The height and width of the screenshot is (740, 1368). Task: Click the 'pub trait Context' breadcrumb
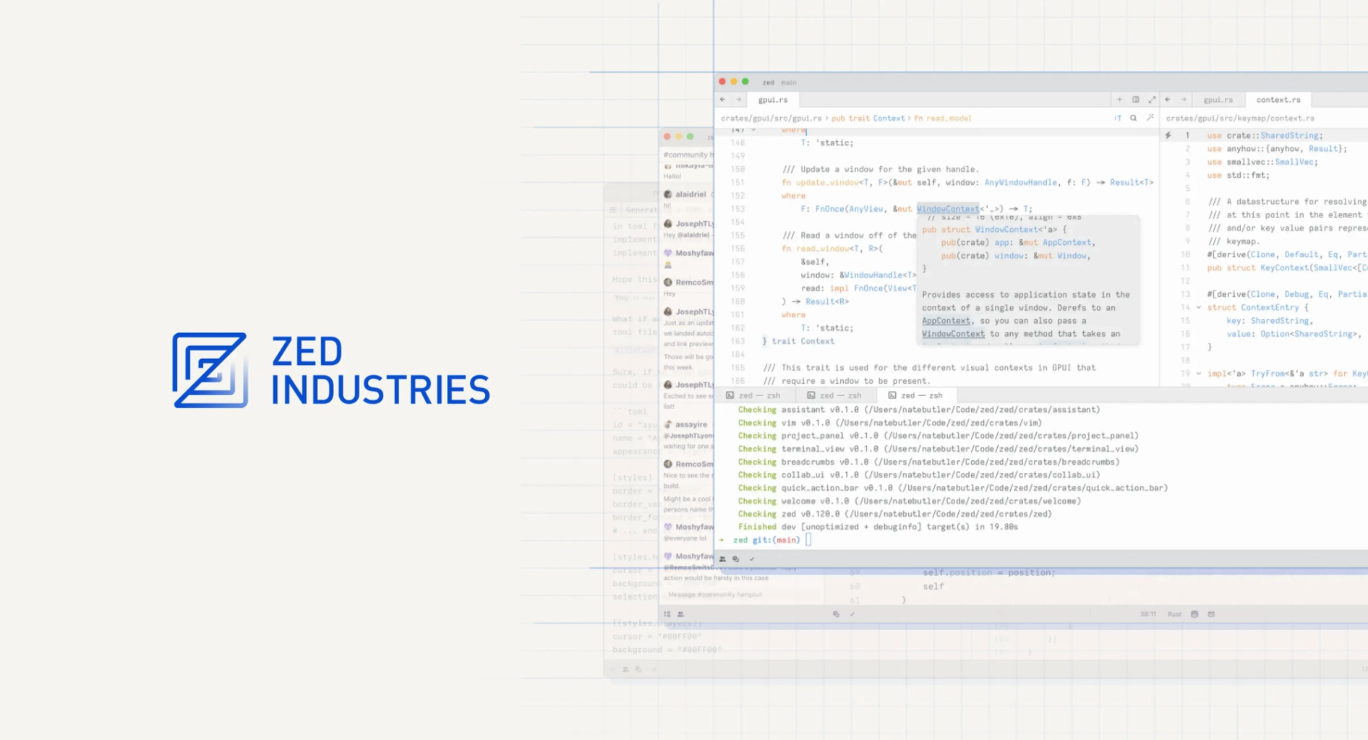click(868, 118)
